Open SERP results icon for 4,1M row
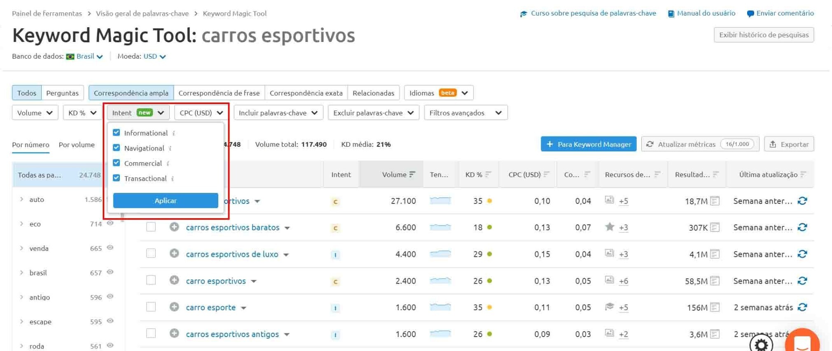832x351 pixels. tap(715, 254)
